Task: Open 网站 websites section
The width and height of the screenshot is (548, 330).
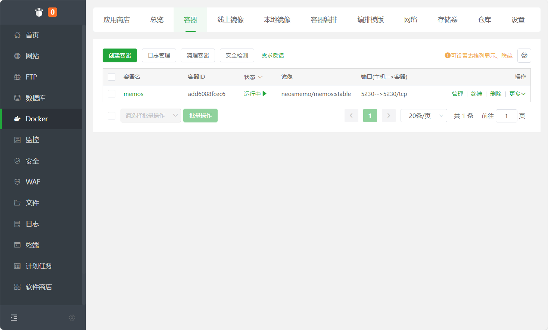Action: point(41,56)
